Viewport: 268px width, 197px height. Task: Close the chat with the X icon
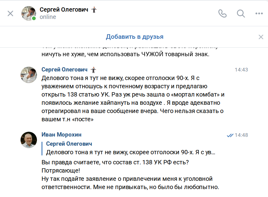tap(10, 13)
